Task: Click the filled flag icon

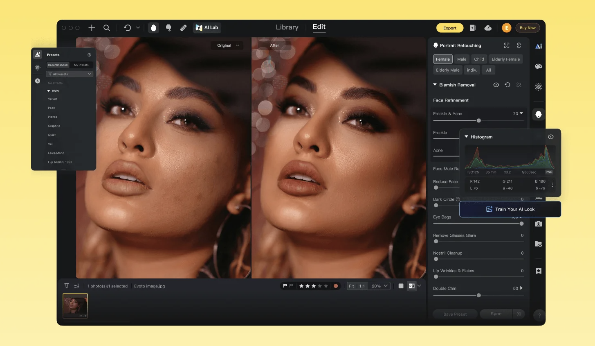Action: click(285, 286)
